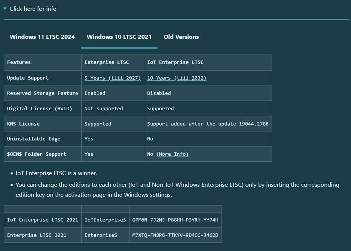Open the "10 Years (till 2032)" link
This screenshot has width=351, height=251.
[177, 78]
